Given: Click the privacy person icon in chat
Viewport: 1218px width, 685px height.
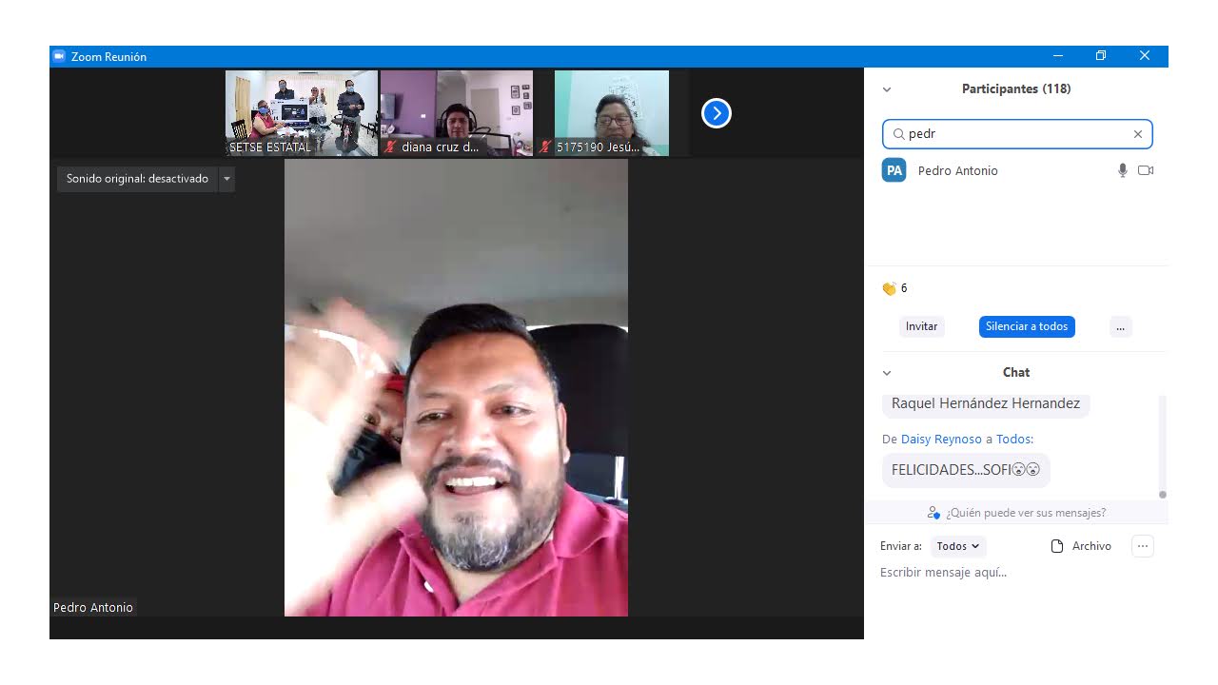Looking at the screenshot, I should 934,513.
